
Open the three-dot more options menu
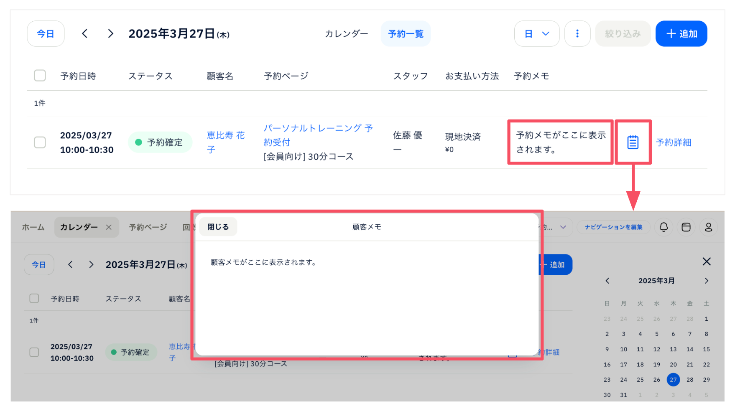[x=577, y=34]
